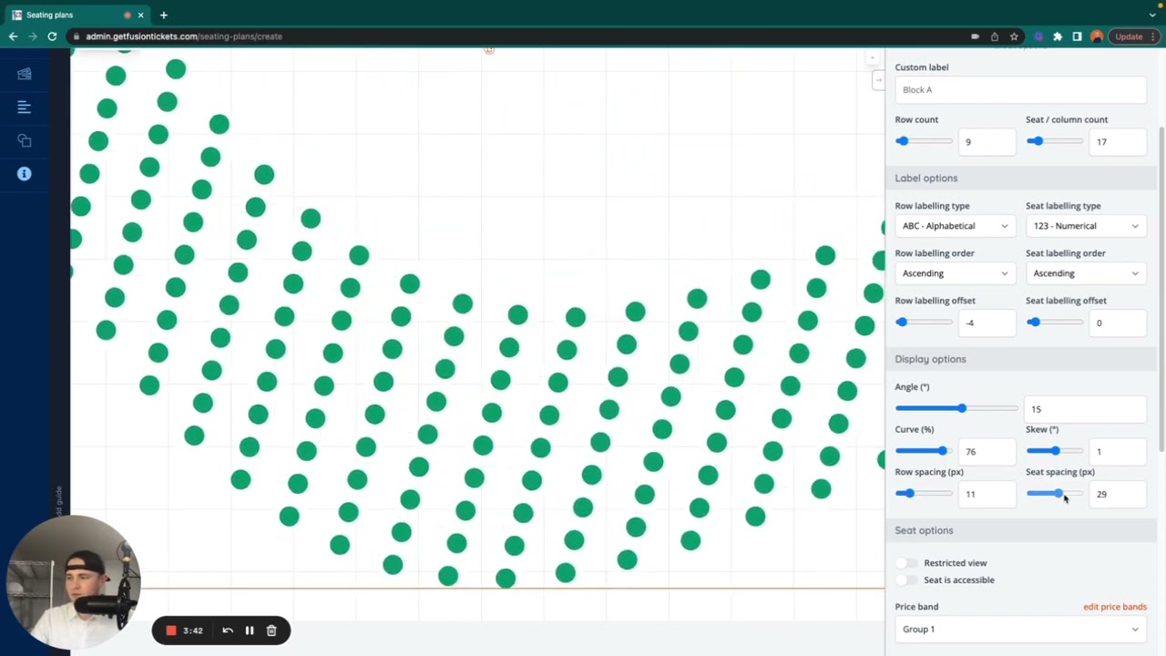This screenshot has height=656, width=1166.
Task: Click the Angle value field
Action: 1085,409
